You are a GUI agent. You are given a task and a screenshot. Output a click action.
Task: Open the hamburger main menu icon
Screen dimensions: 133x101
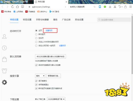point(131,7)
